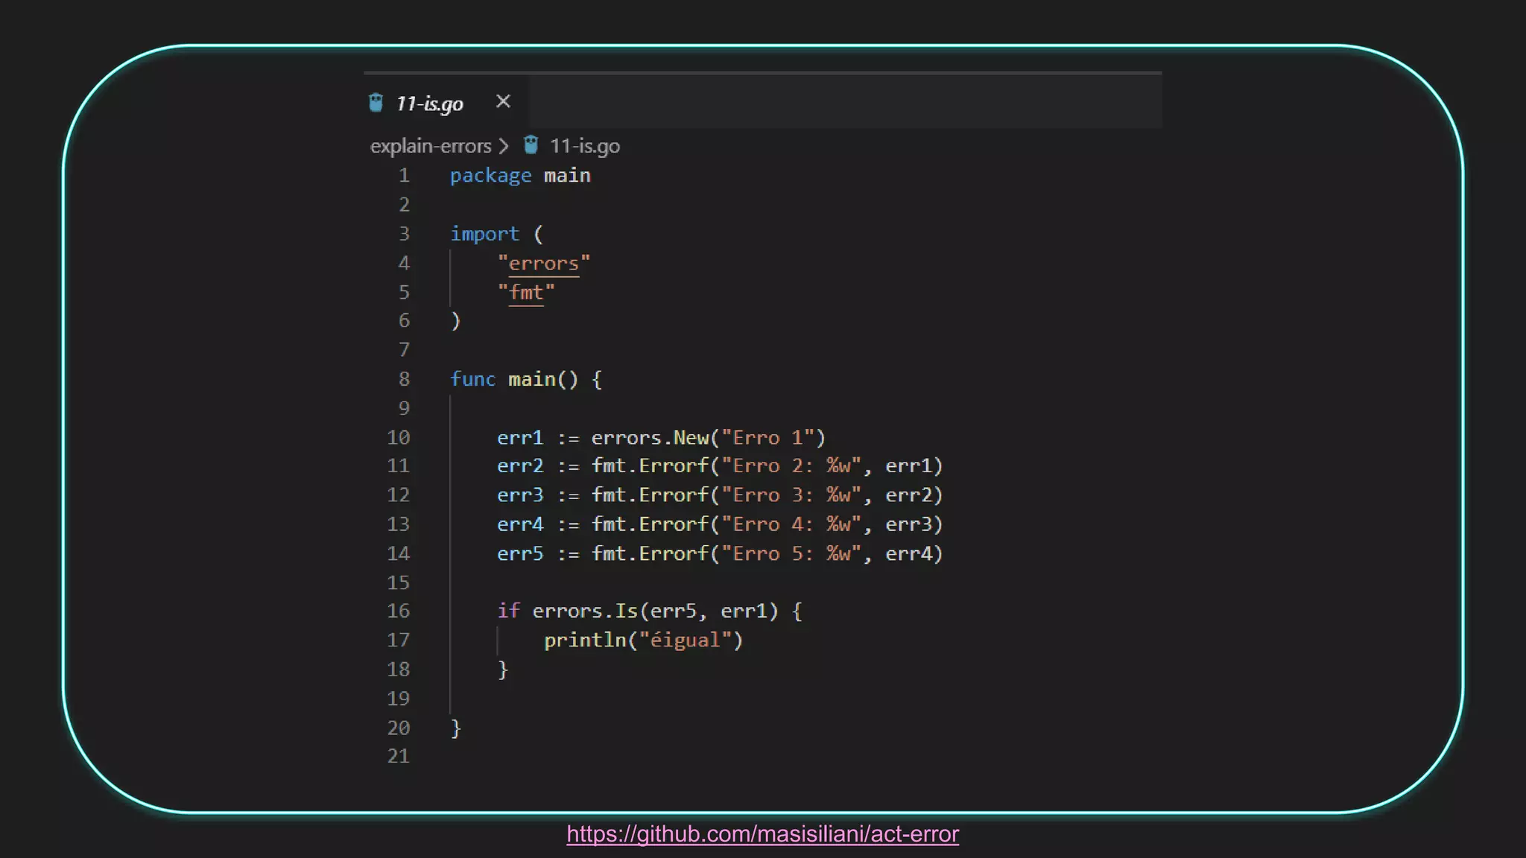Click line number 8 in the gutter

404,379
